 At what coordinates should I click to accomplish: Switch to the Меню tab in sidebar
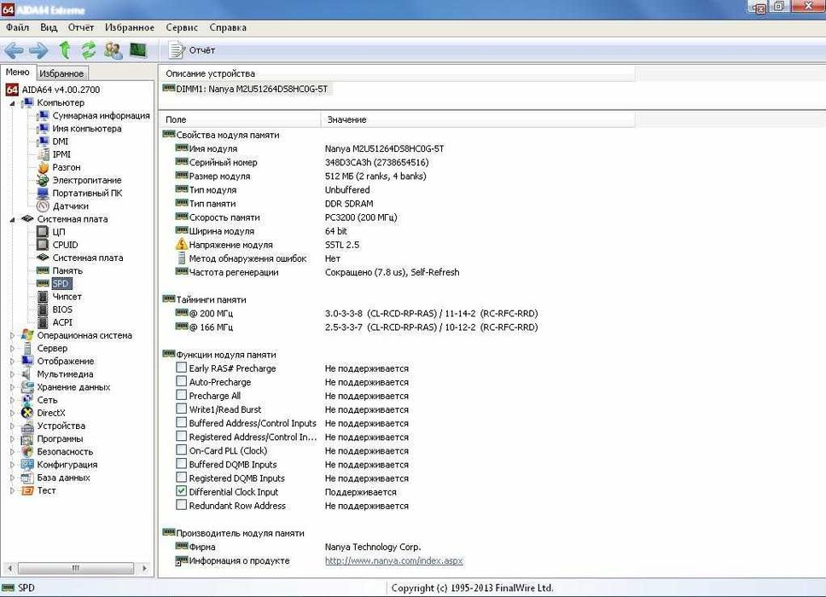click(18, 72)
